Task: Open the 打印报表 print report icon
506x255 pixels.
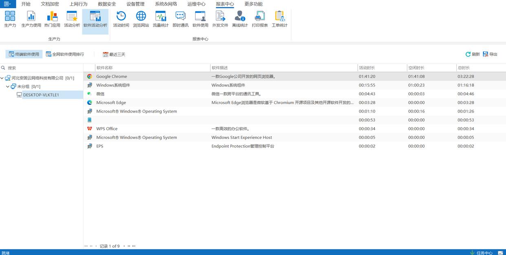Action: pyautogui.click(x=260, y=19)
